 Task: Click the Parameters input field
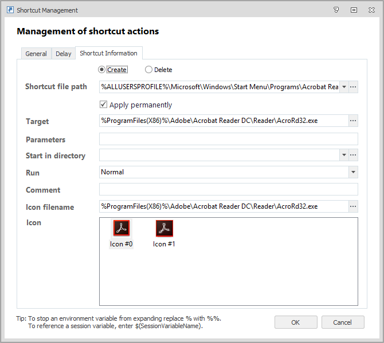pos(228,139)
